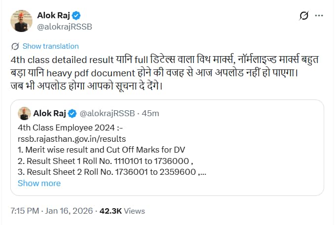The image size is (336, 225).
Task: Click Alok Raj's name inside the quoted post
Action: pos(49,114)
